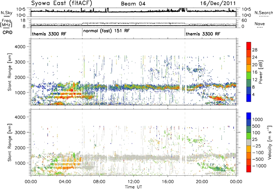Click the date '16/Dec/2011'
Screen dimensions: 273x189
click(x=218, y=3)
